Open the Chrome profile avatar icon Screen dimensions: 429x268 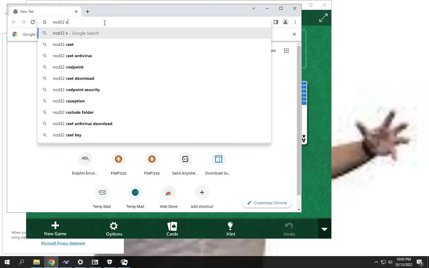(x=285, y=22)
